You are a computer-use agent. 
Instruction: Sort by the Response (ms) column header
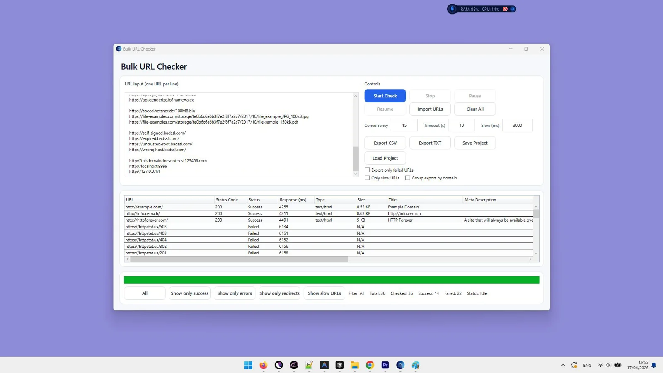pyautogui.click(x=296, y=200)
